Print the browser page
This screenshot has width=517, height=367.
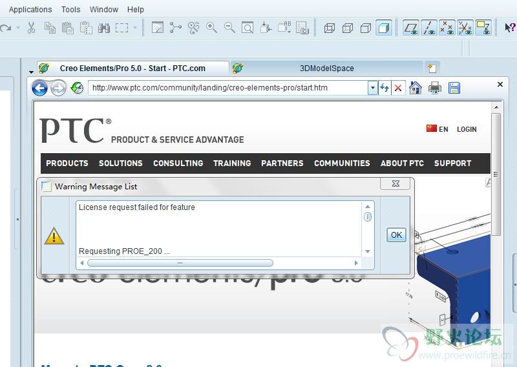(435, 88)
